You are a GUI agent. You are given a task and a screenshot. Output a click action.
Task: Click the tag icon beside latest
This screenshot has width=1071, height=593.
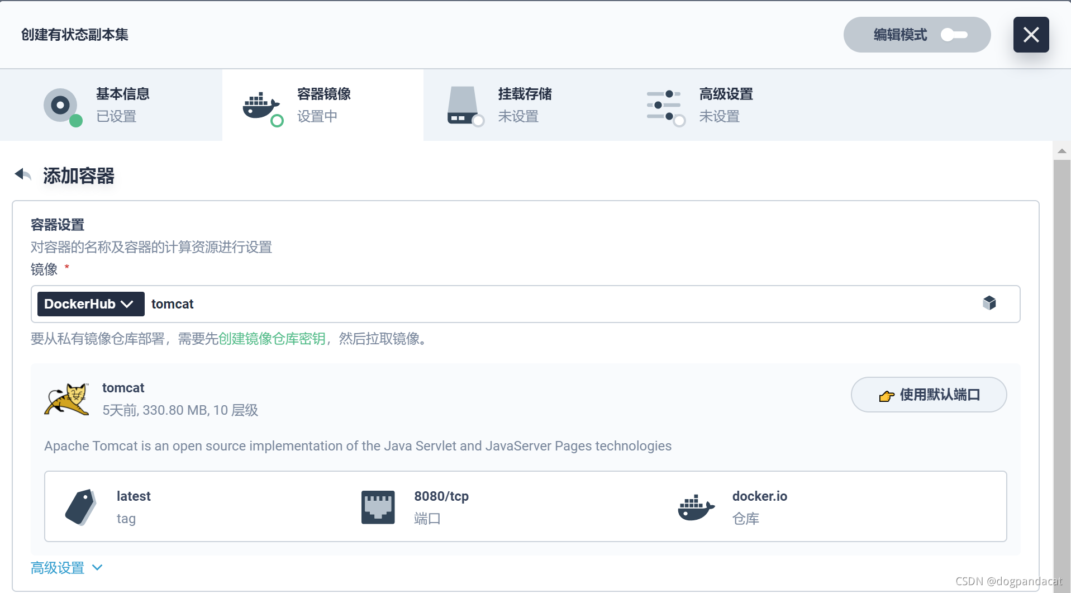click(81, 507)
